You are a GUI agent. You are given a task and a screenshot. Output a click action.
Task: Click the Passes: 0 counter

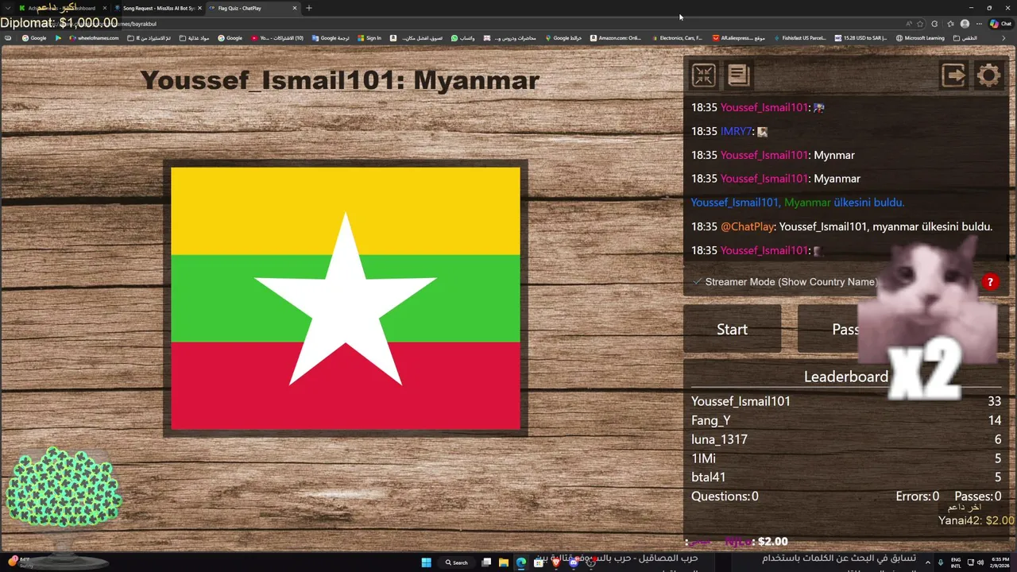click(977, 496)
